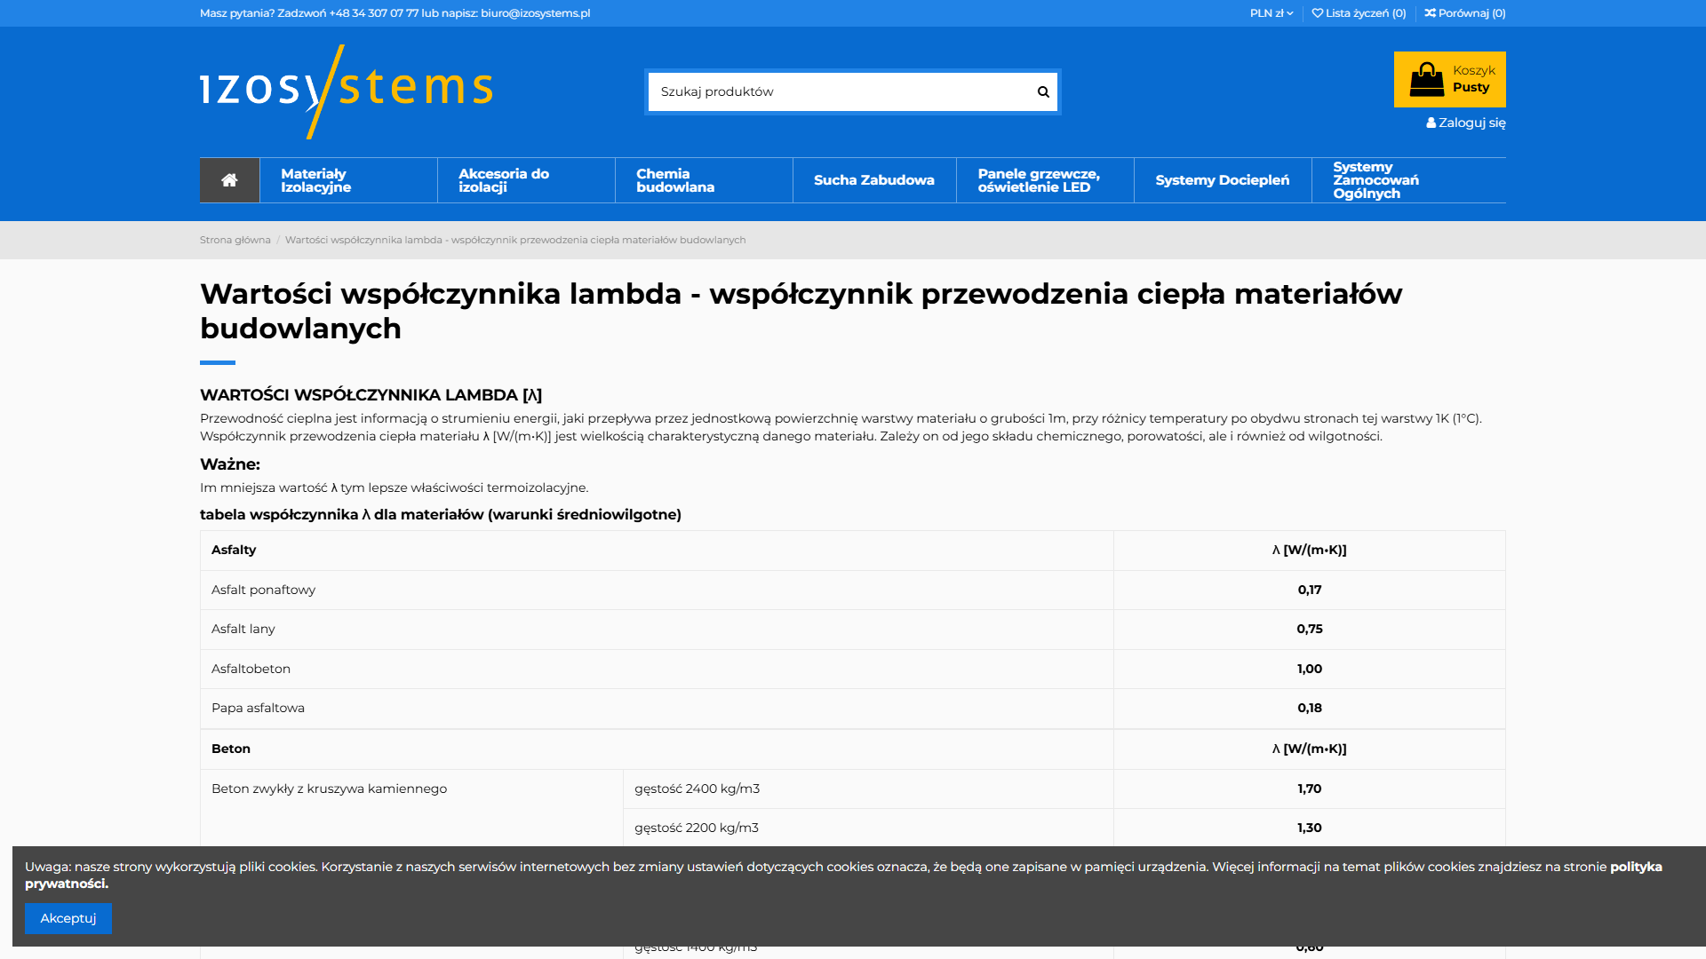Click the biuro@izosystems.pl email address
Image resolution: width=1706 pixels, height=959 pixels.
pyautogui.click(x=535, y=13)
